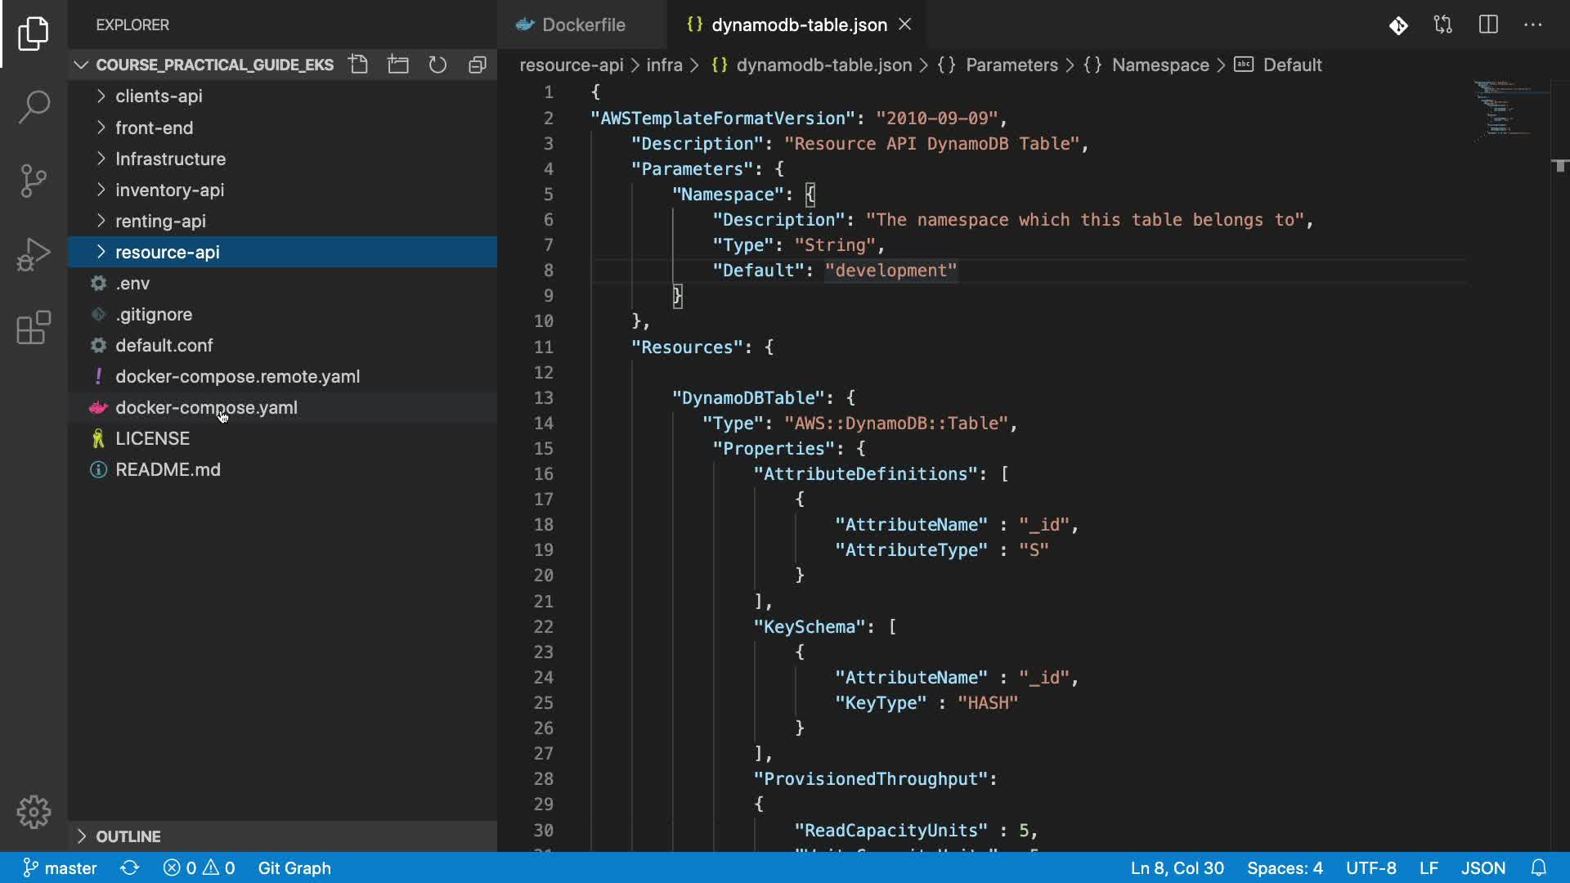Image resolution: width=1570 pixels, height=883 pixels.
Task: Click the New Folder icon in Explorer
Action: [398, 65]
